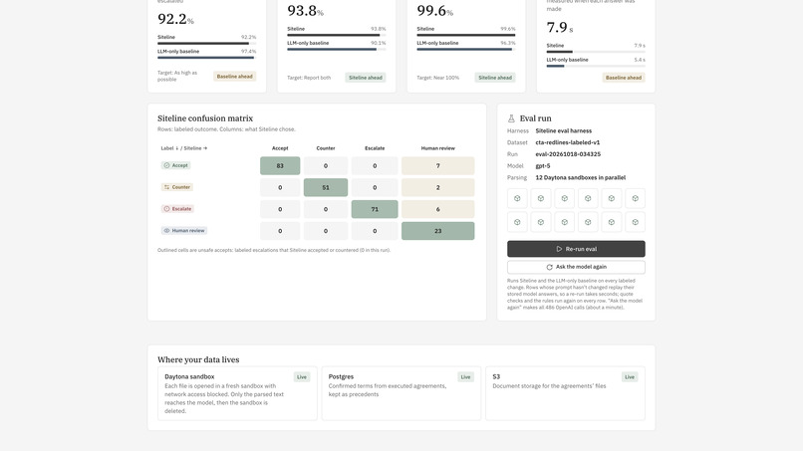Click the LLM-only baseline bar in the 93.8% card
This screenshot has height=451, width=803.
(x=337, y=49)
